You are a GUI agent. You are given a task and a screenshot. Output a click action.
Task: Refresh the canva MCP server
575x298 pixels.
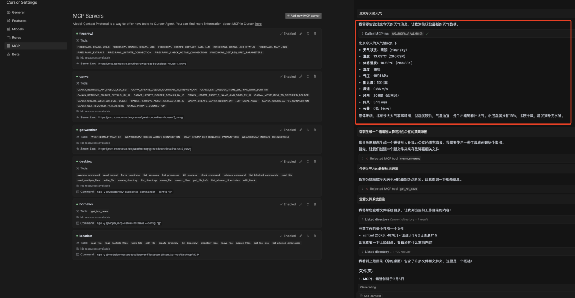[x=308, y=77]
